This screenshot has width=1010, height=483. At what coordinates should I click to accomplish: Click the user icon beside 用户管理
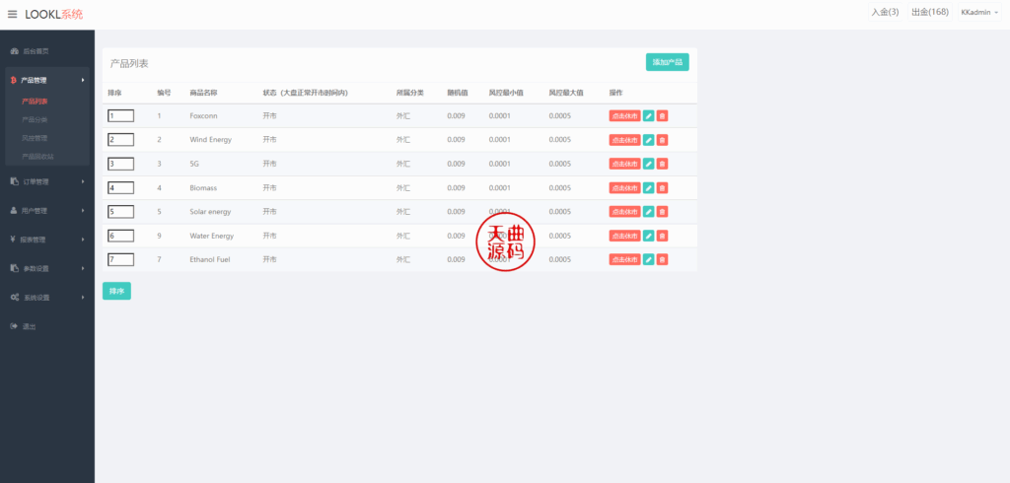14,211
